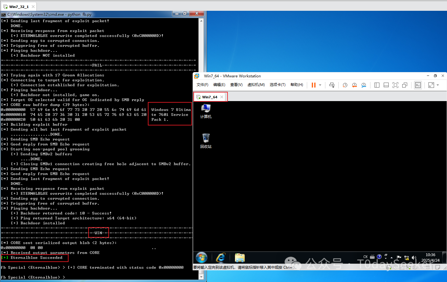
Task: Click the 'fb Special (Eternalblue) >' prompt line
Action: coord(33,277)
